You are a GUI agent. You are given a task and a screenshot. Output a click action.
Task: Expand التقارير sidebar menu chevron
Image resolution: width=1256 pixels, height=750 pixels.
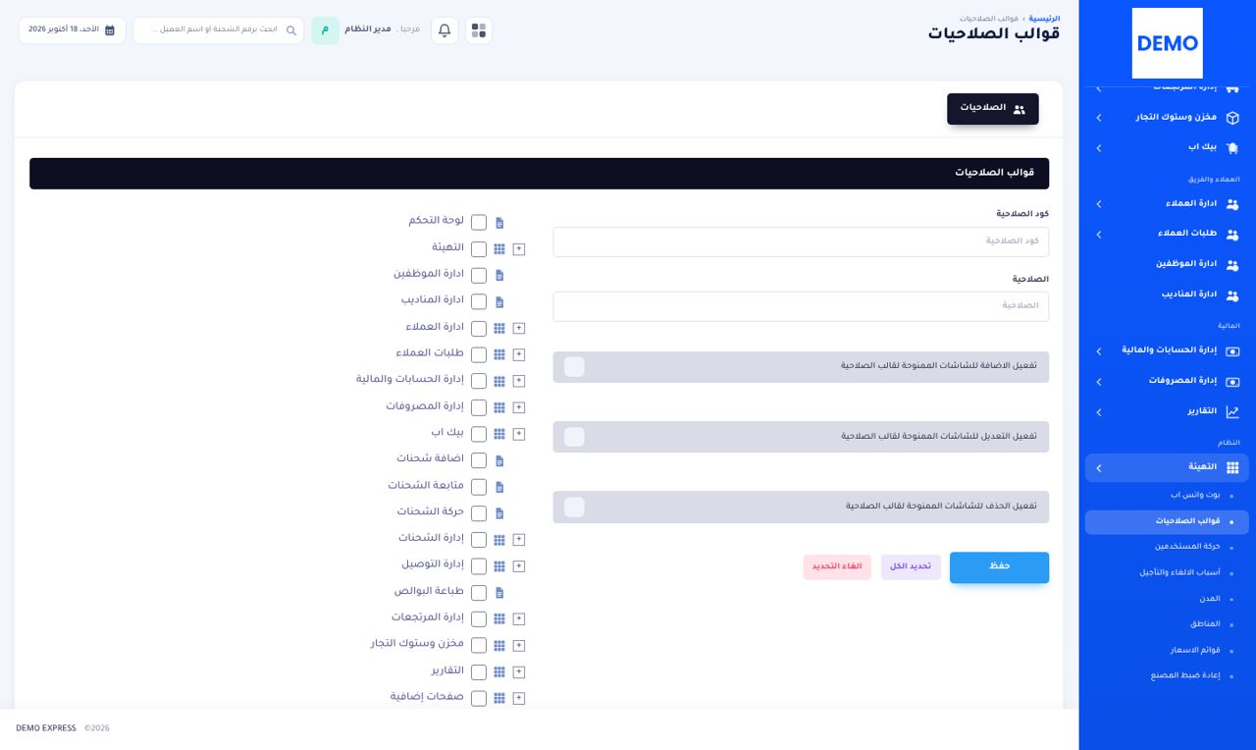pyautogui.click(x=1099, y=412)
